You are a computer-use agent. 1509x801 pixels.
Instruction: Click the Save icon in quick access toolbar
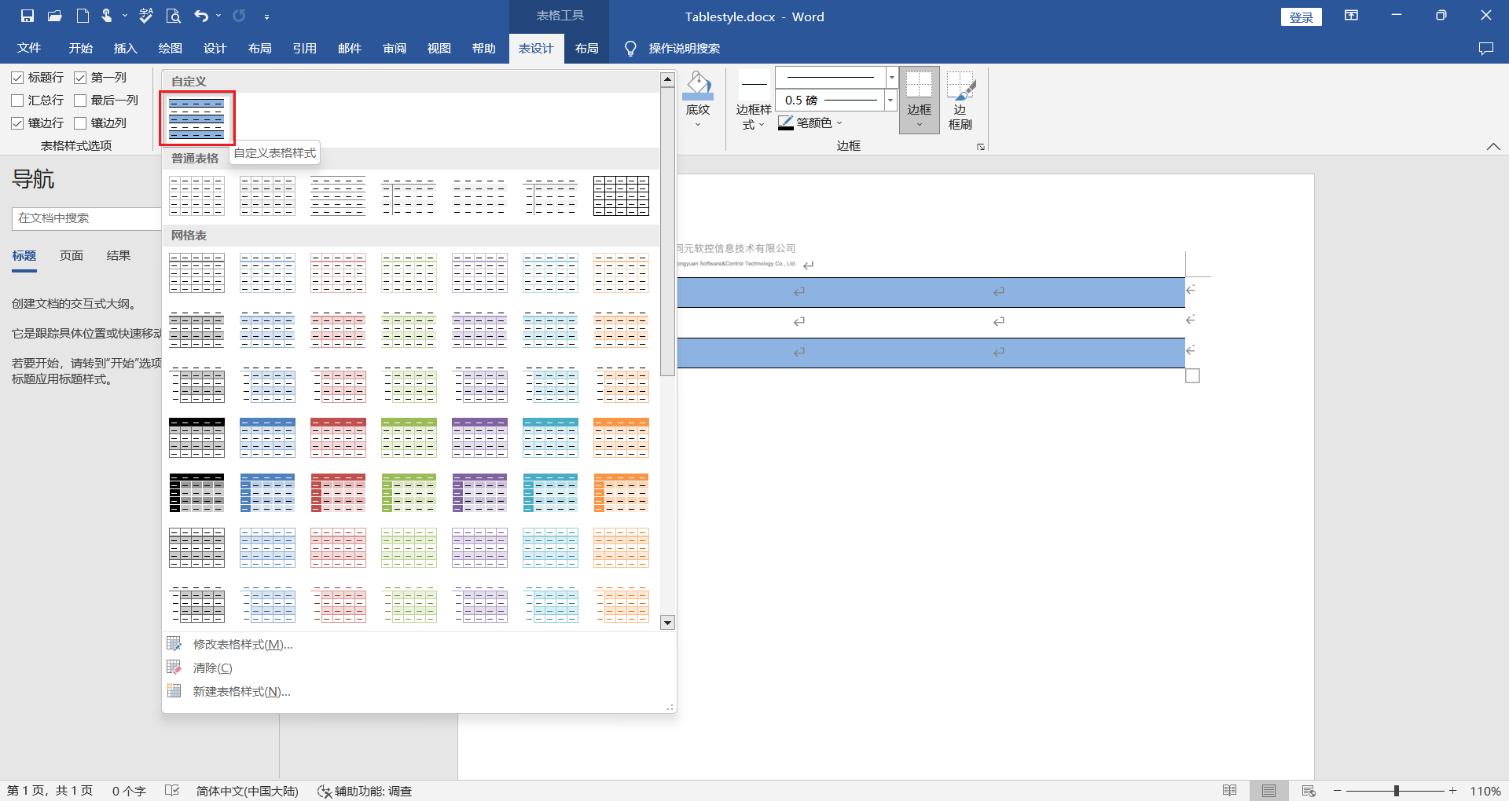pyautogui.click(x=28, y=16)
